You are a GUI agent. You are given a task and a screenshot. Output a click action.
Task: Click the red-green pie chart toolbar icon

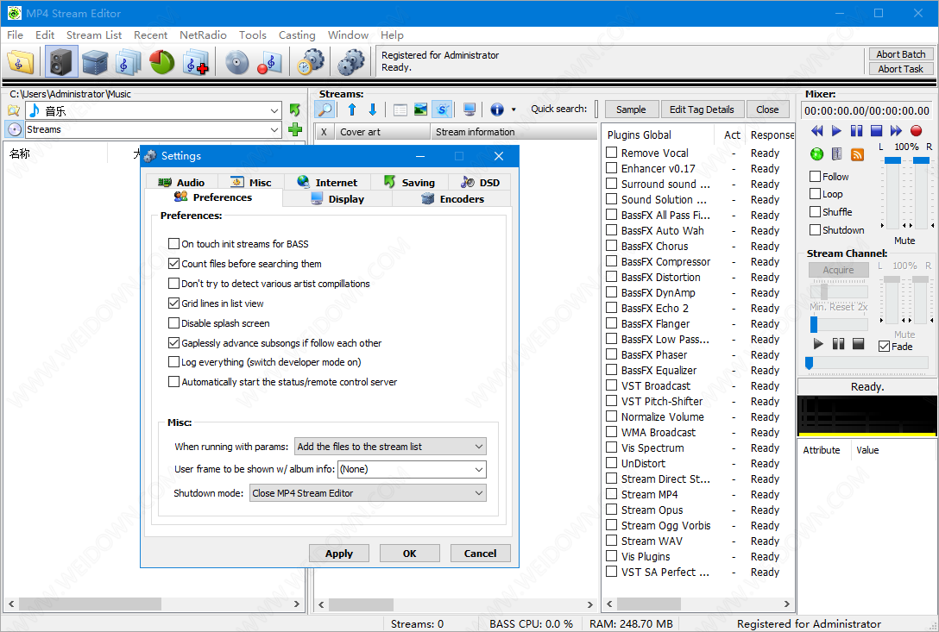coord(161,61)
